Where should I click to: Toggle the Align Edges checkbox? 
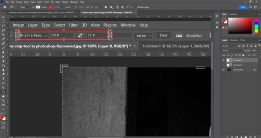[x=138, y=7]
